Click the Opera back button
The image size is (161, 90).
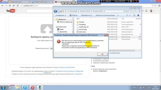pos(2,6)
